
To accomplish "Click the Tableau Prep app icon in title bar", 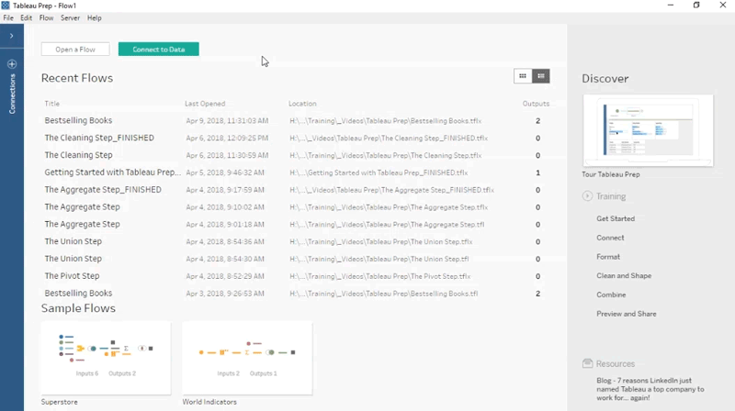I will 6,6.
